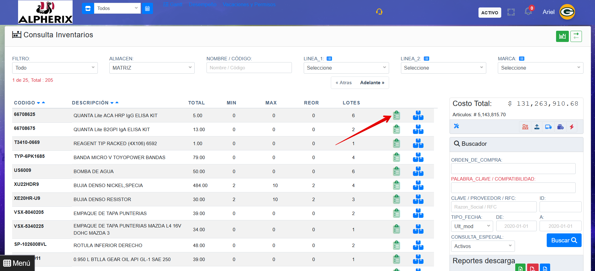This screenshot has width=595, height=271.
Task: Open the blue boxes icon for BOMBA DE AGUA
Action: (x=418, y=171)
